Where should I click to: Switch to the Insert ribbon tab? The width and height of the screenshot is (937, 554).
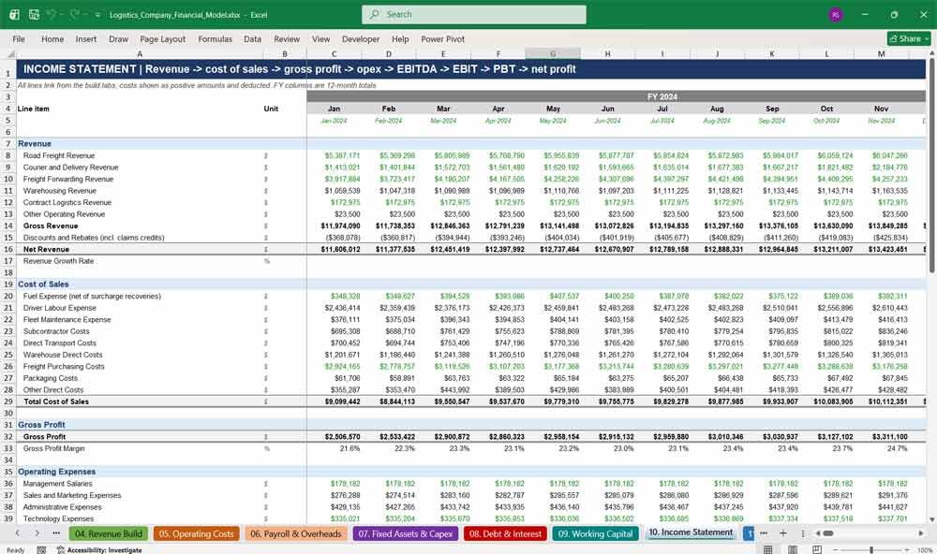86,38
